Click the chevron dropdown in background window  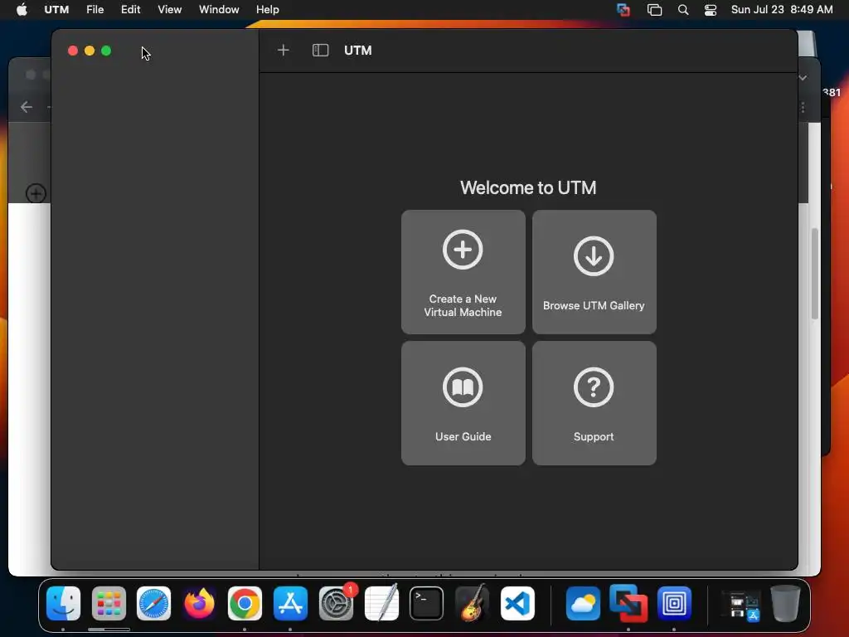(803, 78)
